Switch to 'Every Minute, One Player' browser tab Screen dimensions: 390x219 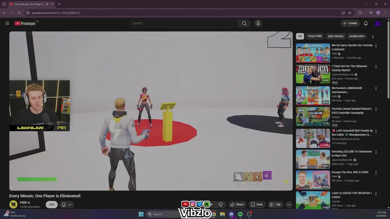pyautogui.click(x=31, y=4)
